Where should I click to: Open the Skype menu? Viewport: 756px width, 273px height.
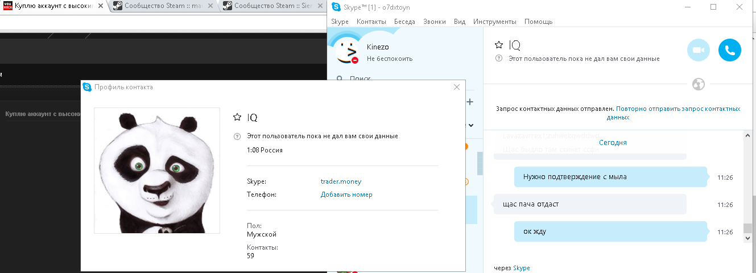click(340, 22)
